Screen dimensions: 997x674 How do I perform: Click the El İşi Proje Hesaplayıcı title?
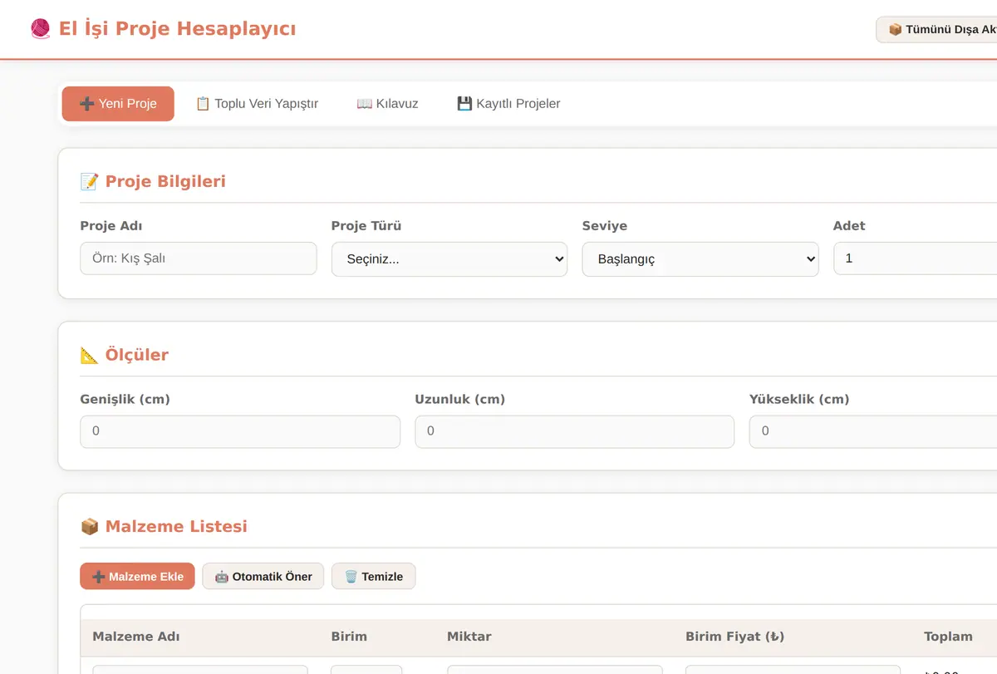point(178,29)
